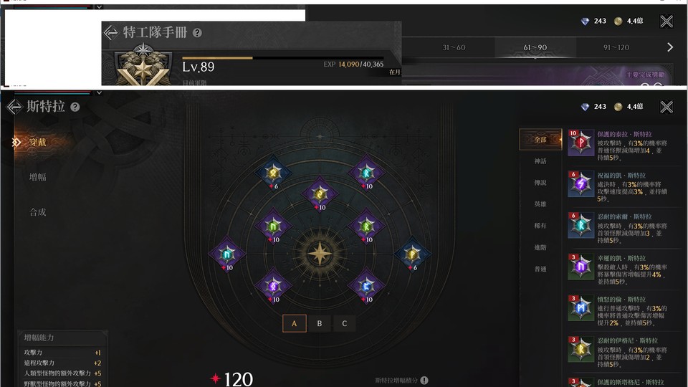Open the small dropdown arrow at top-left

[x=99, y=7]
